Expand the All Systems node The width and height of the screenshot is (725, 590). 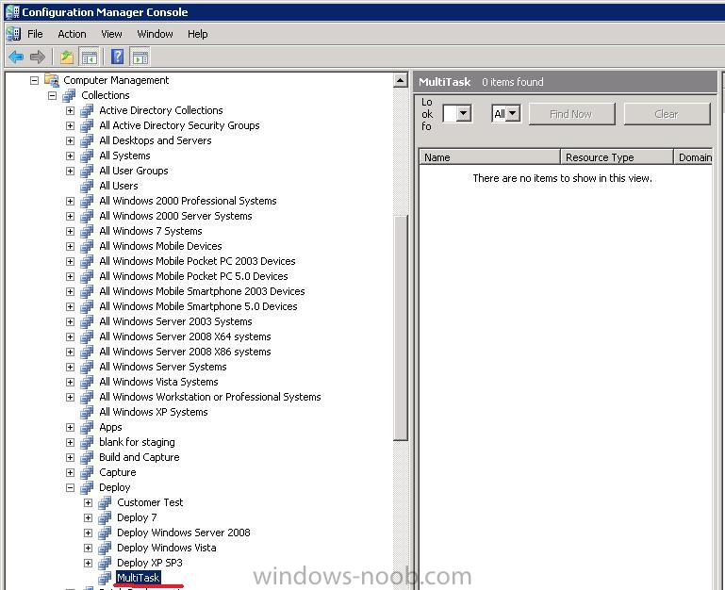71,156
